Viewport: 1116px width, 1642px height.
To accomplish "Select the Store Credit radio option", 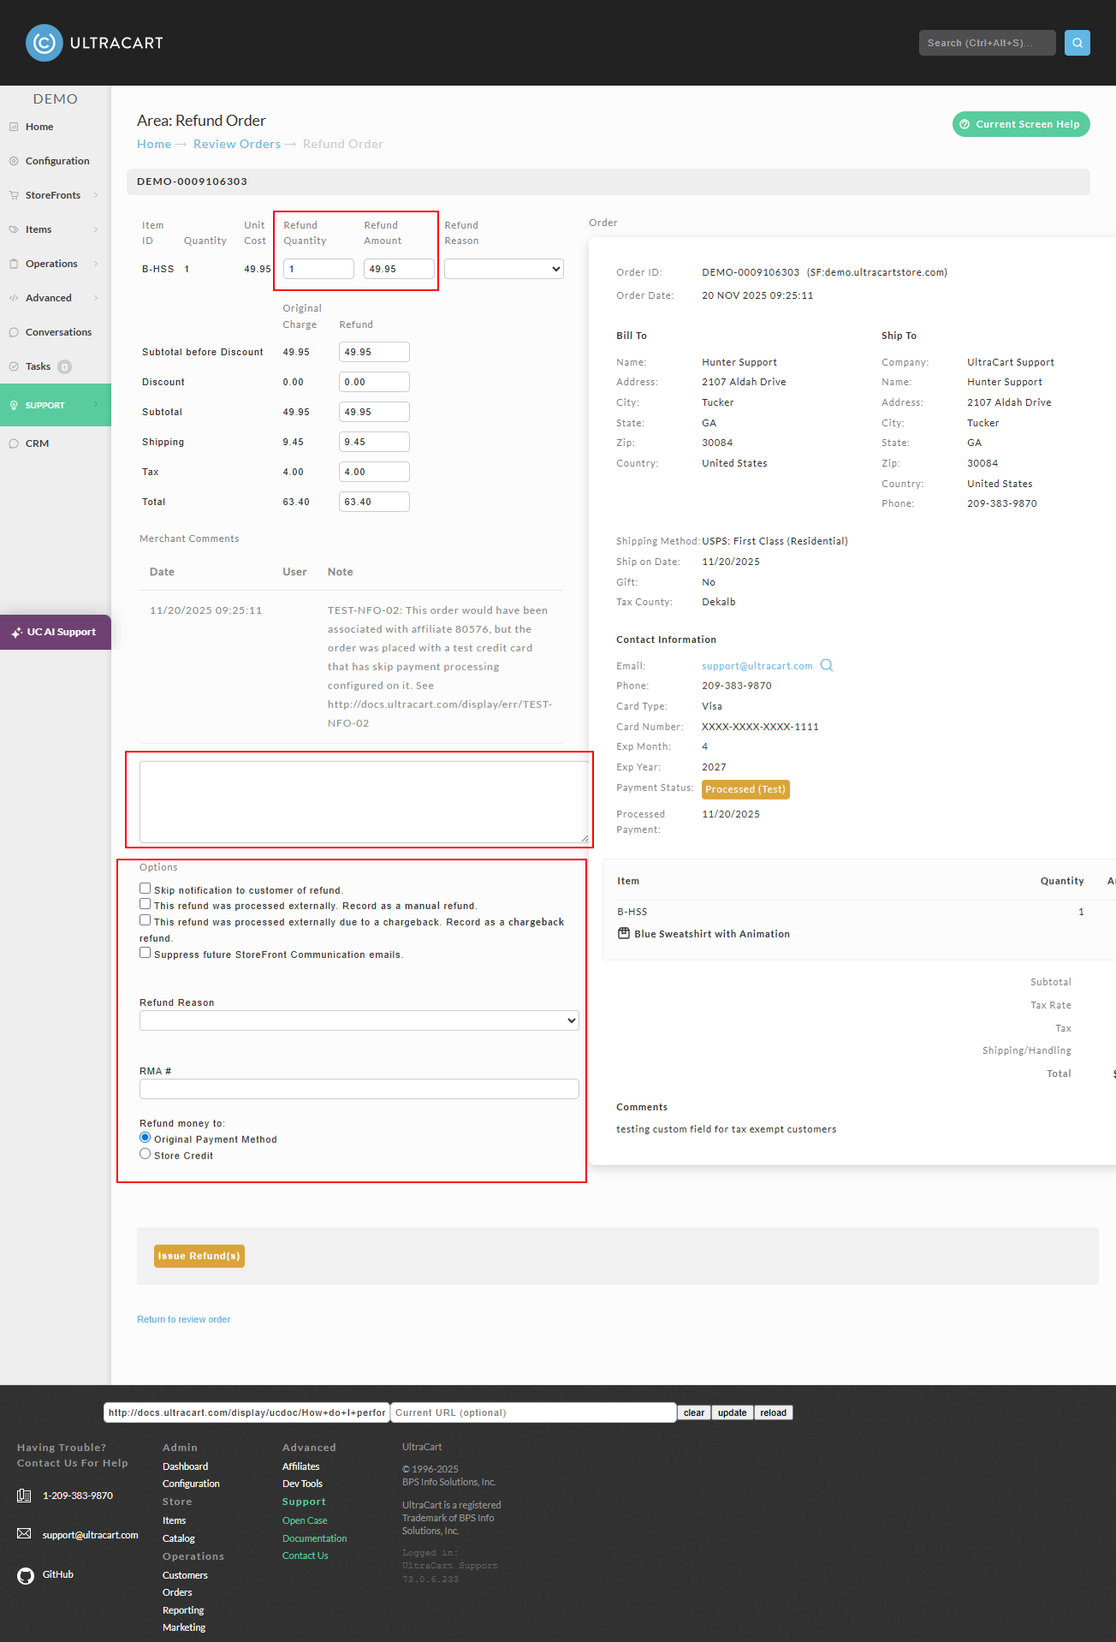I will pyautogui.click(x=145, y=1154).
